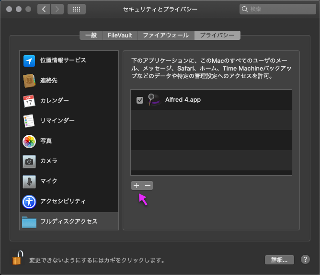Switch to the FileVault tab
Viewport: 320px width, 275px height.
(x=120, y=35)
